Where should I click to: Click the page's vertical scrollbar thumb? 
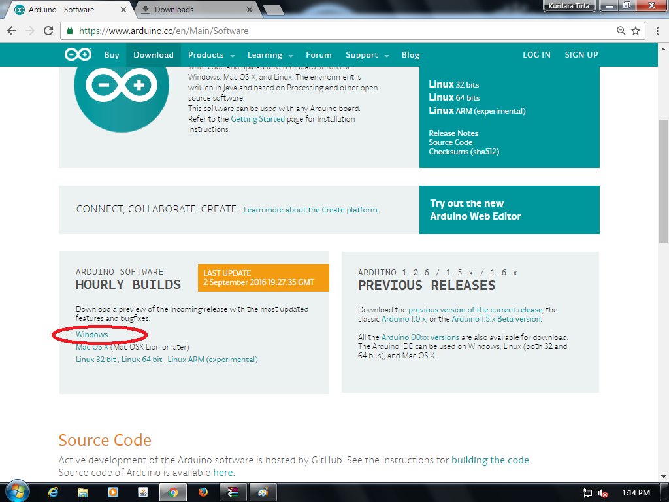coord(664,180)
